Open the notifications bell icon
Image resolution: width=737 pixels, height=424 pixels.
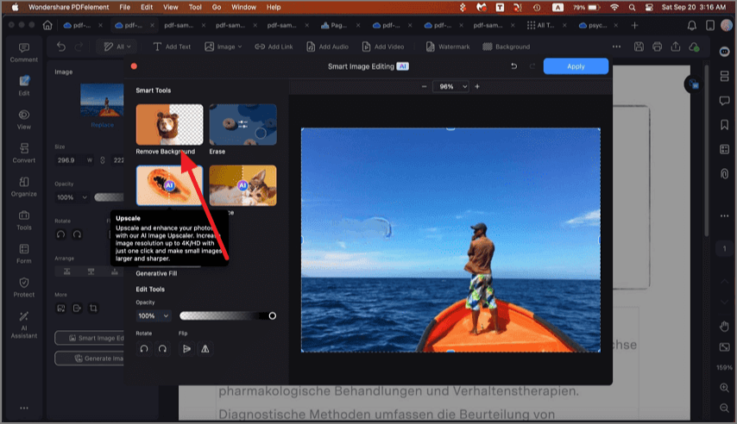(x=692, y=25)
